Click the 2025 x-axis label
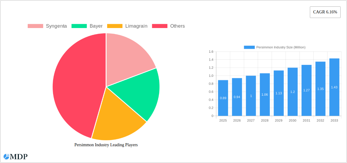This screenshot has height=163, width=347. click(223, 120)
